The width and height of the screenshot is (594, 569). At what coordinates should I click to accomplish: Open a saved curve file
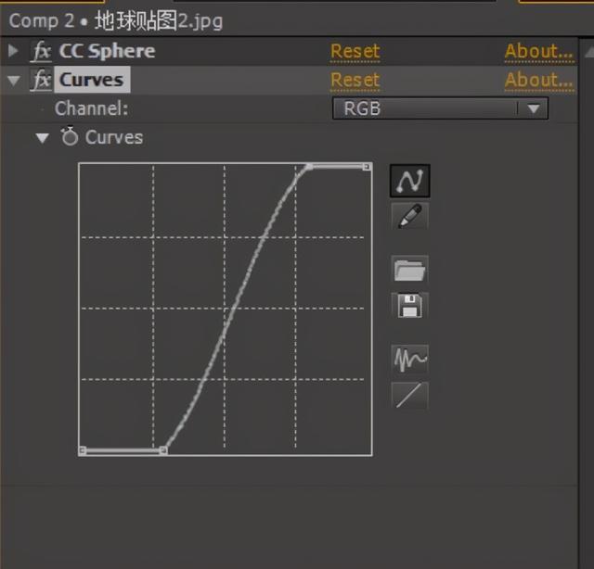coord(410,270)
